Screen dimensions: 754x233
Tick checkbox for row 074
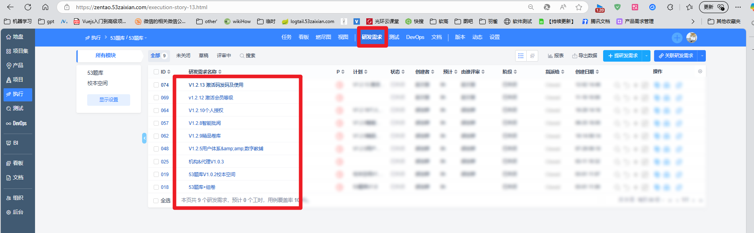(156, 85)
